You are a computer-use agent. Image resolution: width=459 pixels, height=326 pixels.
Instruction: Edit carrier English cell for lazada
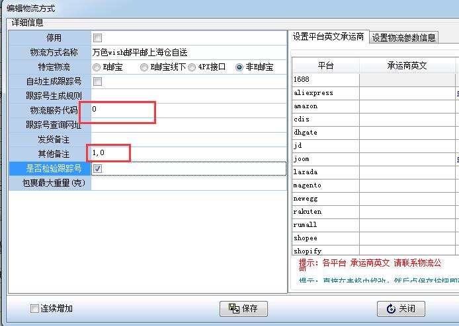(407, 172)
